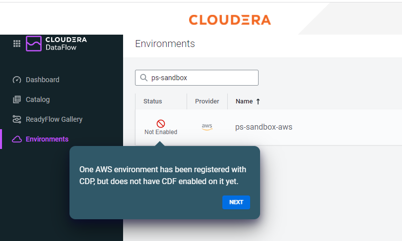Open the app switcher grid icon
This screenshot has height=241, width=402.
17,44
